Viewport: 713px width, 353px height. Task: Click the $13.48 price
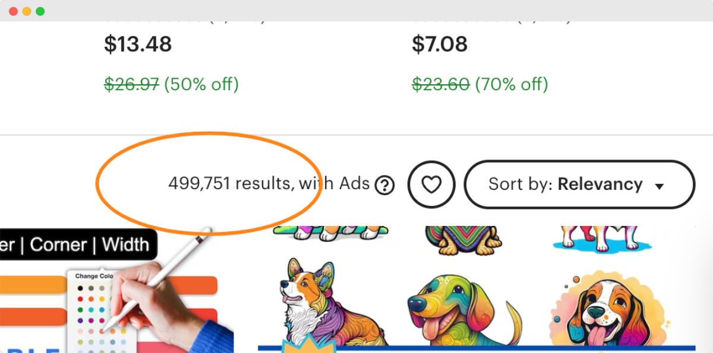(138, 44)
